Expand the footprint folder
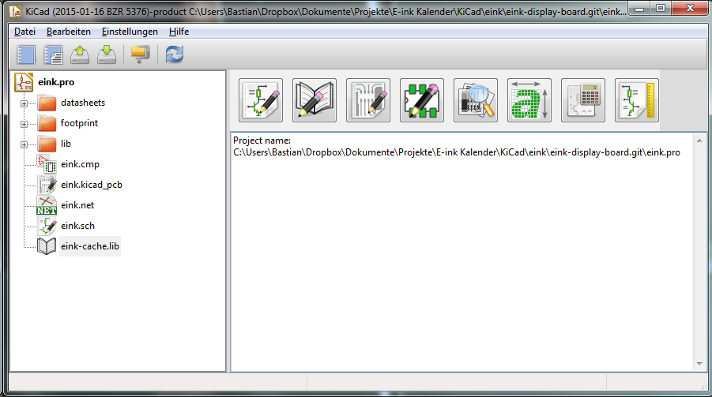Screen dimensions: 712x397 [x=24, y=124]
